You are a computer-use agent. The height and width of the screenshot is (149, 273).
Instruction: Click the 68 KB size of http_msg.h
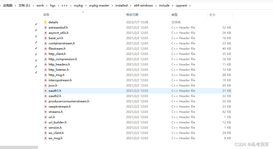coord(226,75)
